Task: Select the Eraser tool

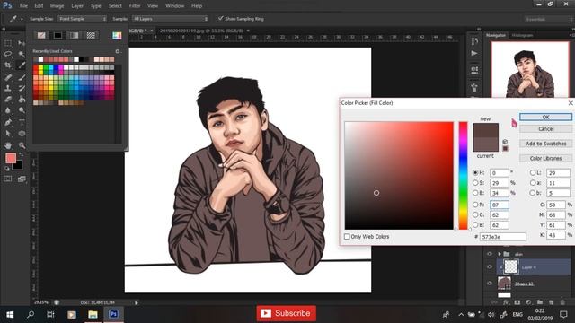Action: click(x=8, y=100)
